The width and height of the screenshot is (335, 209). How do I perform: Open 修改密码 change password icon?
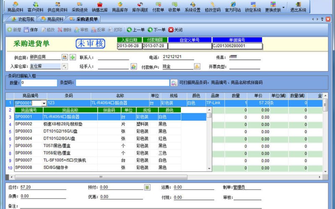pyautogui.click(x=213, y=7)
